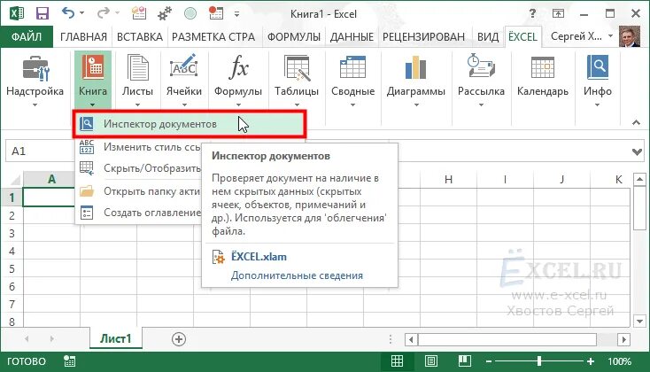The height and width of the screenshot is (372, 650).
Task: Customize the Quick Access Toolbar arrow
Action: (x=236, y=13)
